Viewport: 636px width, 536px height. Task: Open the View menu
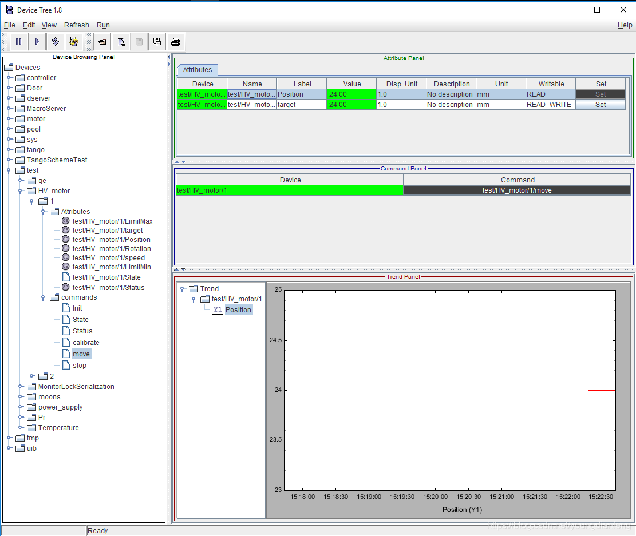(x=49, y=25)
